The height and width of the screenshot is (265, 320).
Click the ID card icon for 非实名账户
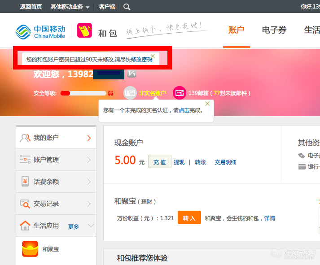coord(130,93)
